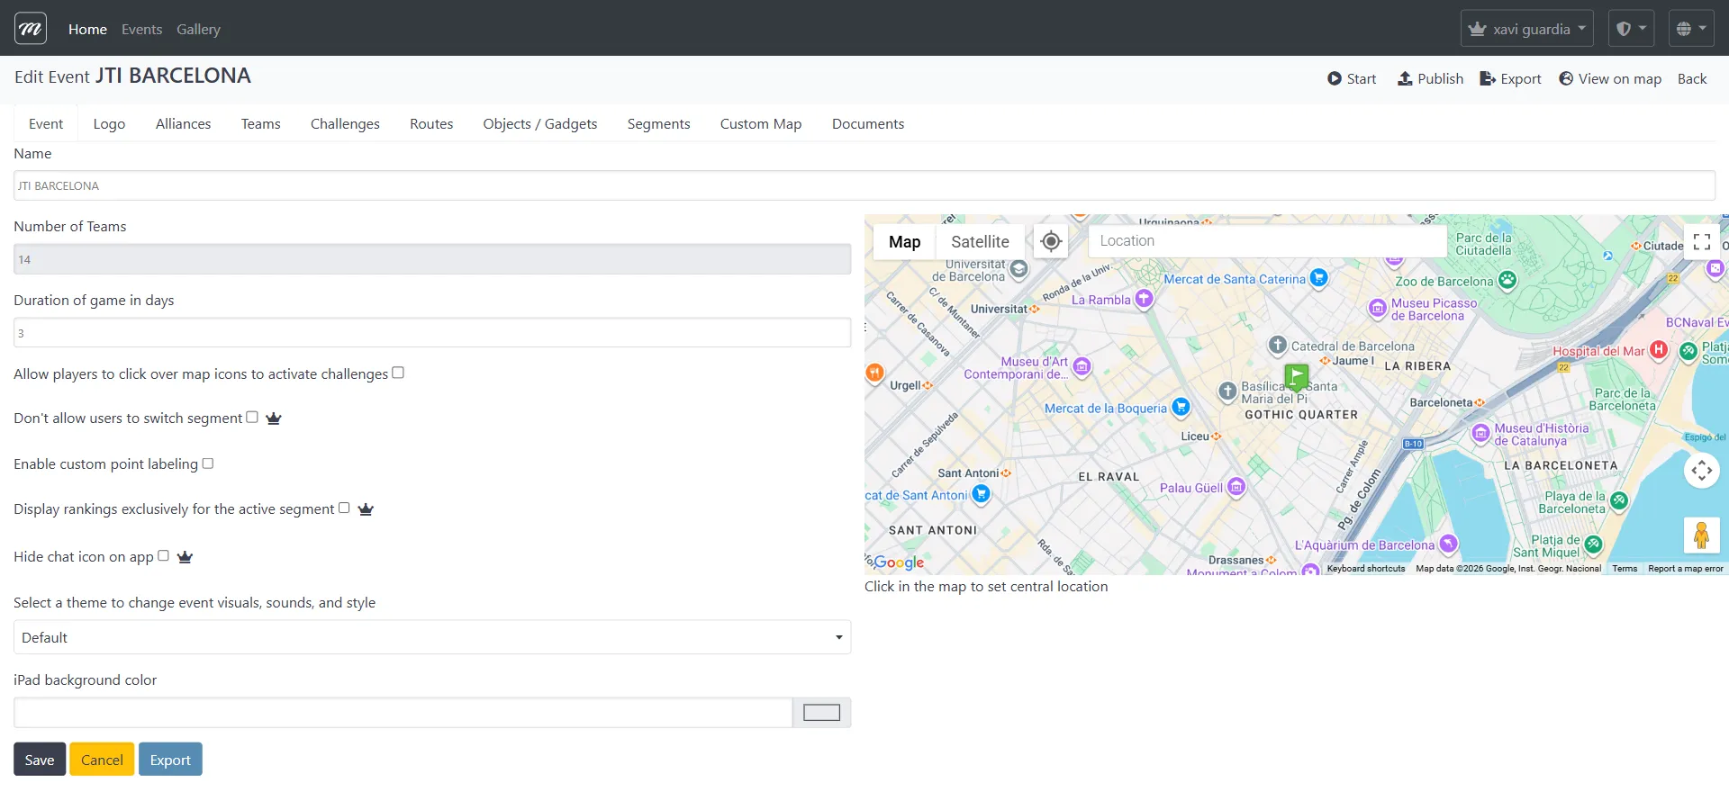
Task: Click the app logo in navbar
Action: pyautogui.click(x=31, y=29)
